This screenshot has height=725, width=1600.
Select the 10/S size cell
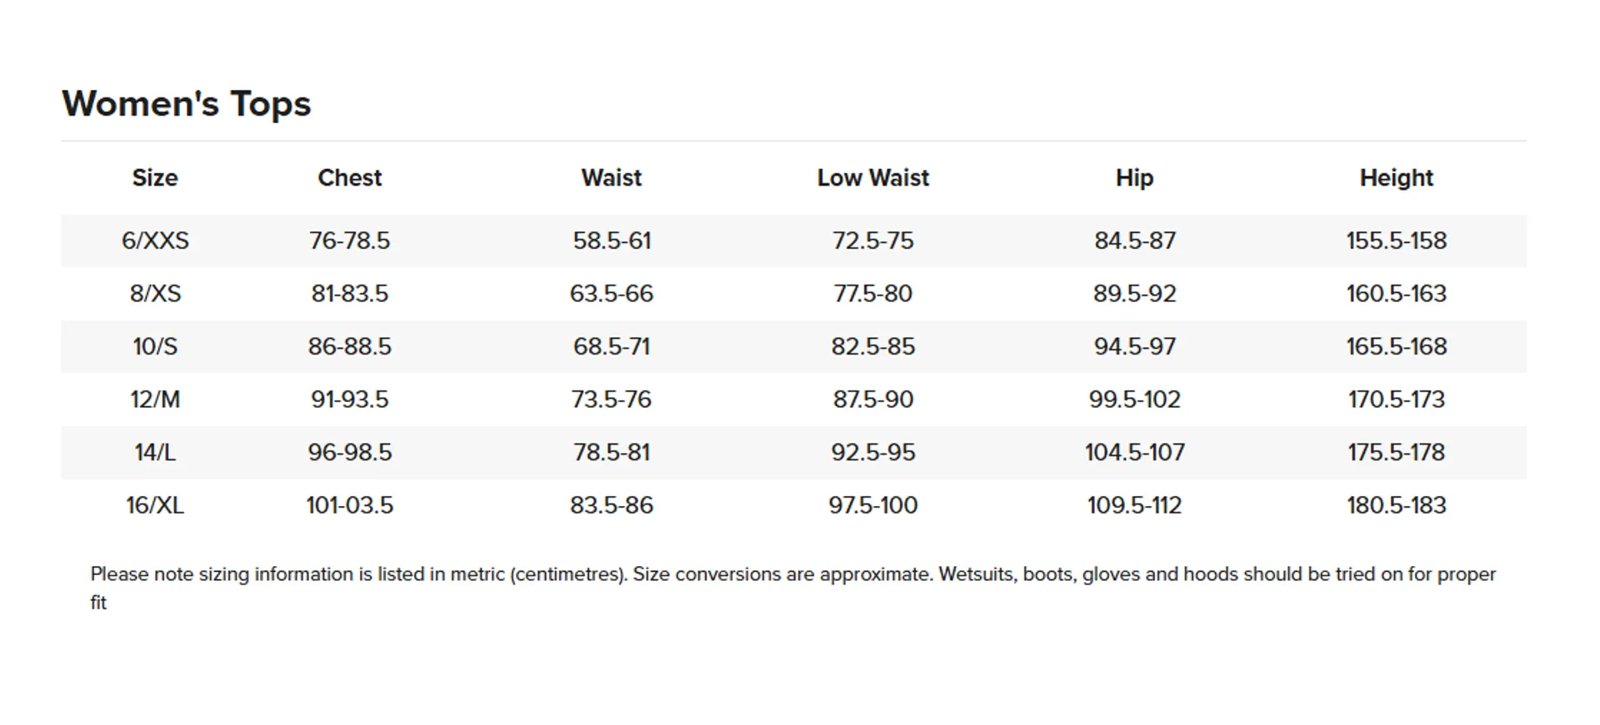tap(155, 346)
